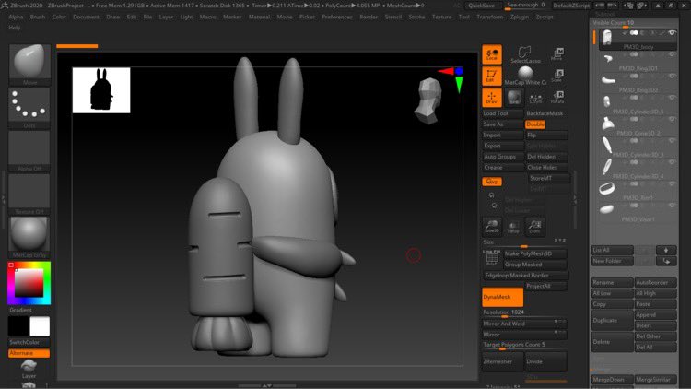Click the Load Tool button
This screenshot has height=389, width=691.
502,113
